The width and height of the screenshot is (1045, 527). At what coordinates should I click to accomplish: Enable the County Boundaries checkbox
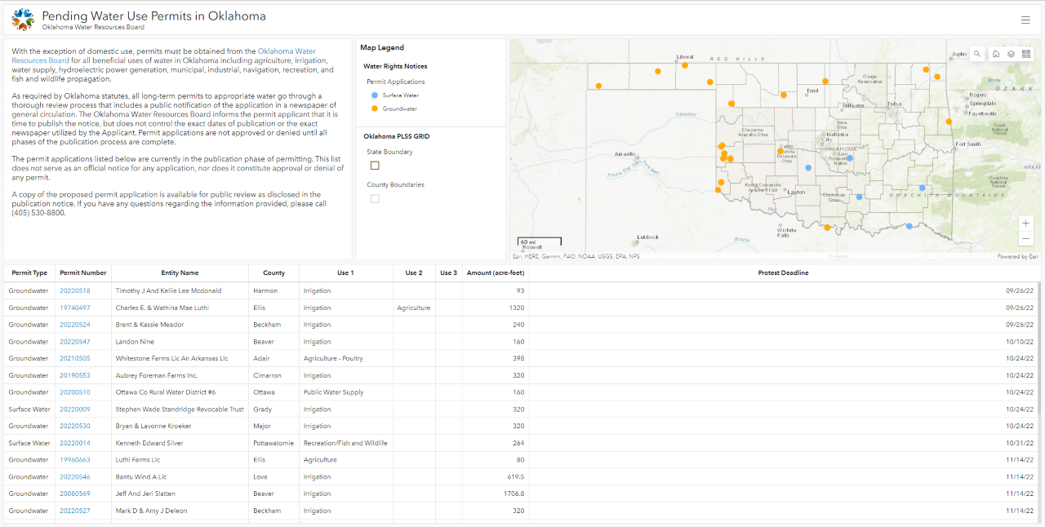click(375, 198)
